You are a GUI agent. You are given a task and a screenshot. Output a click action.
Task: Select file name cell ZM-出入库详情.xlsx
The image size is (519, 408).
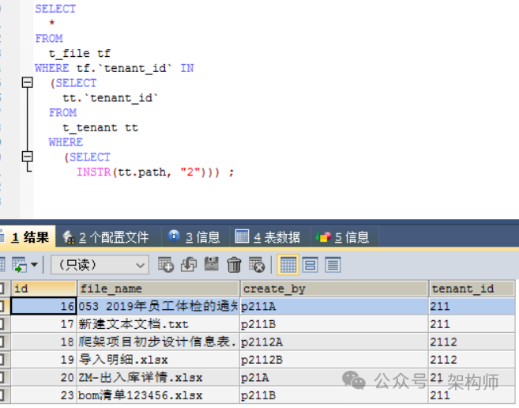158,377
